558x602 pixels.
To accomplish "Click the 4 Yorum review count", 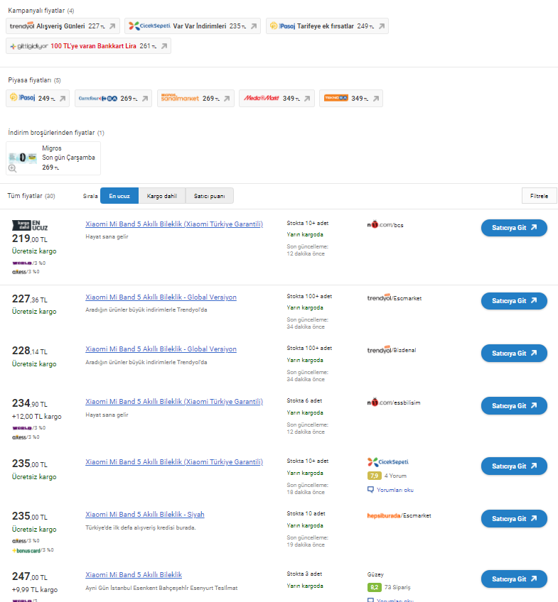I will click(x=395, y=476).
